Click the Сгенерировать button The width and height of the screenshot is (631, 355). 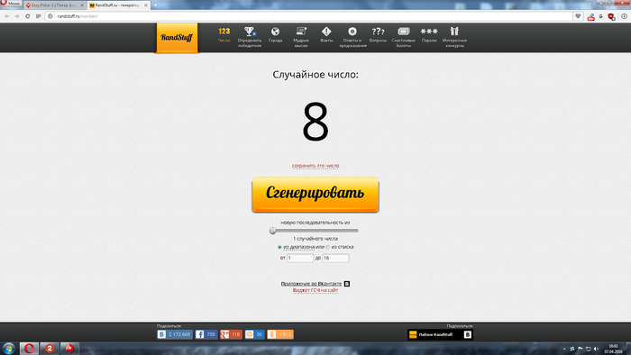pyautogui.click(x=315, y=195)
